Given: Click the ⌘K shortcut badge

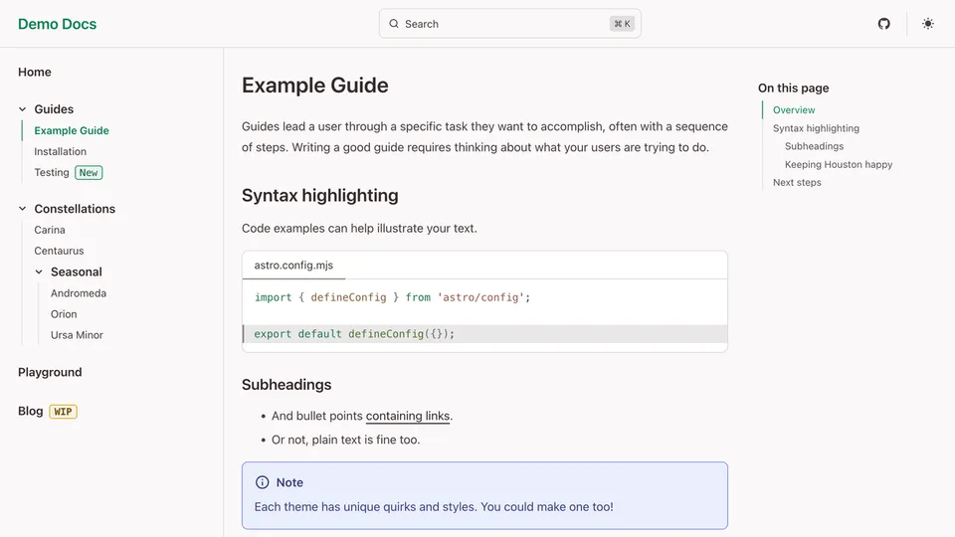Looking at the screenshot, I should point(622,24).
